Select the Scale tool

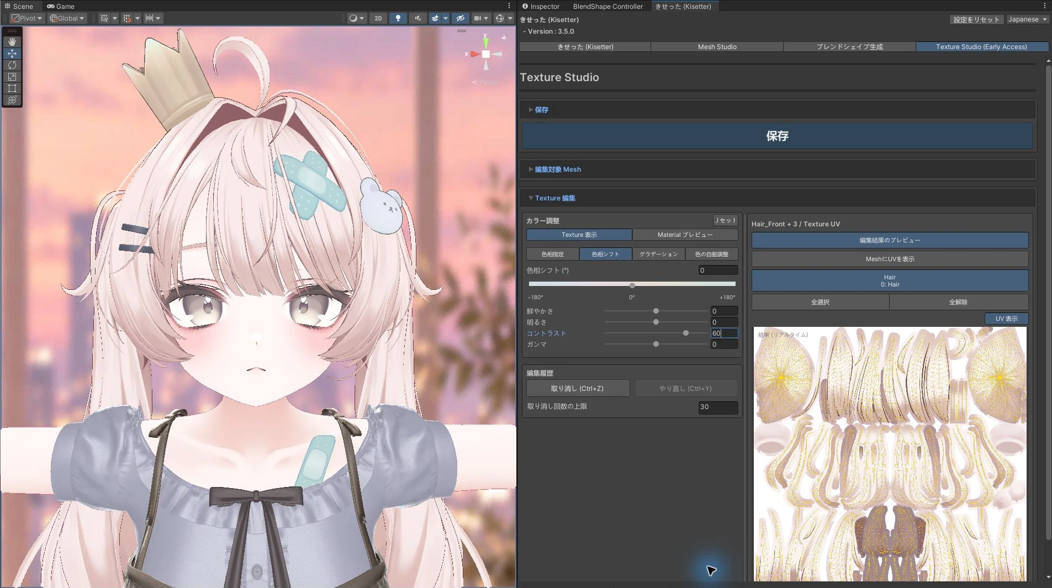pyautogui.click(x=12, y=77)
